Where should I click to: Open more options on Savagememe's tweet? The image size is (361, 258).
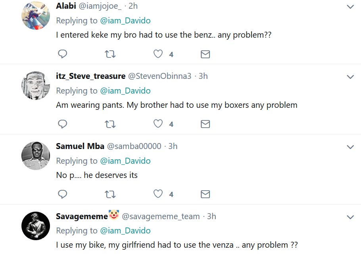[350, 217]
